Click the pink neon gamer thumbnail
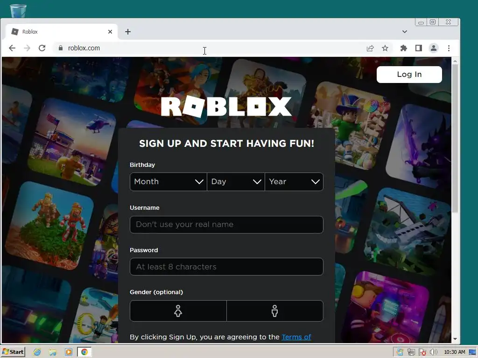Screen dimensions: 478x358 pos(386,308)
